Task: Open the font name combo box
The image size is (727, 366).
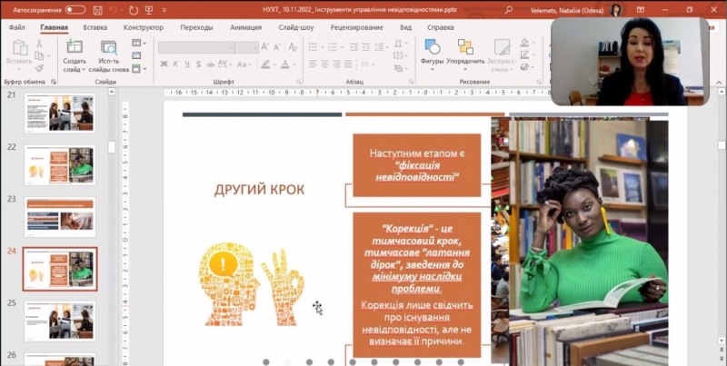Action: (196, 47)
